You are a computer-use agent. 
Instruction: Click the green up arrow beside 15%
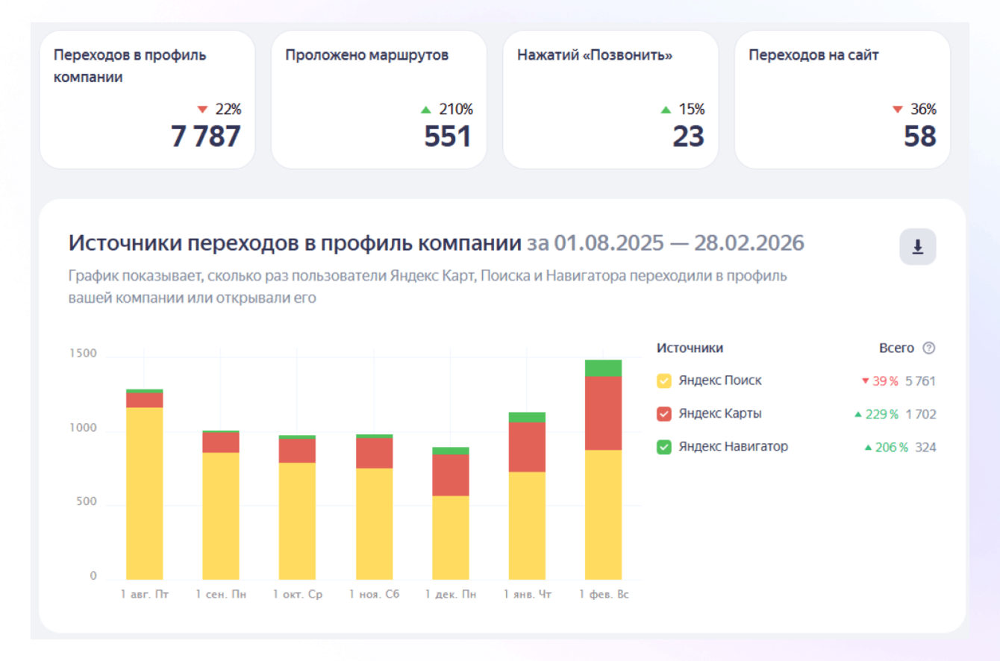pyautogui.click(x=666, y=110)
